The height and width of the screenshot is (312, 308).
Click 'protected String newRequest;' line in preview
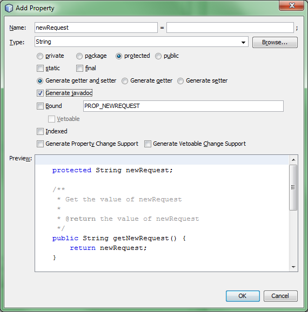(112, 171)
